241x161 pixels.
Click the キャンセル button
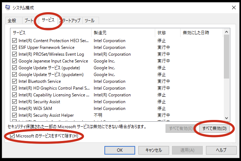coord(154,150)
